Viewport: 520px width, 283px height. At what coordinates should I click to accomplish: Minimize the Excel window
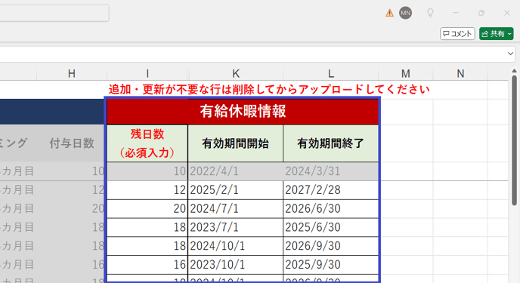click(456, 13)
